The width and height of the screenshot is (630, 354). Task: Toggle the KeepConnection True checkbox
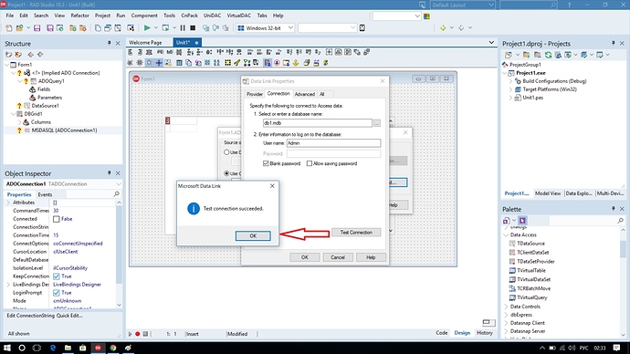coord(57,276)
